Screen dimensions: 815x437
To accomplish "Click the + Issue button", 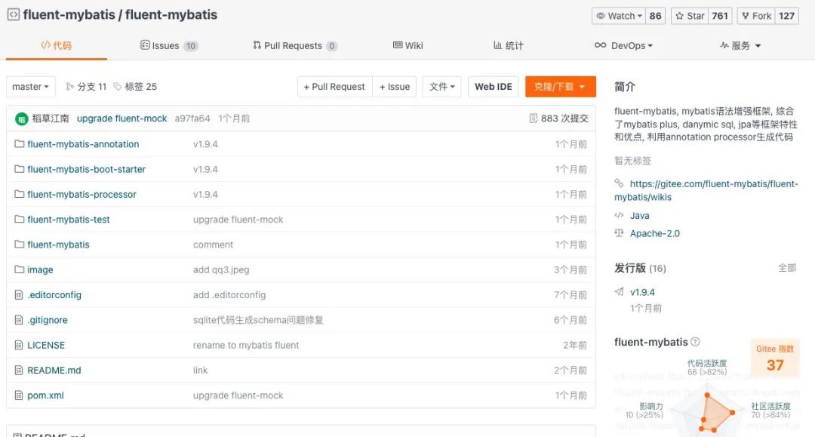I will pyautogui.click(x=395, y=87).
